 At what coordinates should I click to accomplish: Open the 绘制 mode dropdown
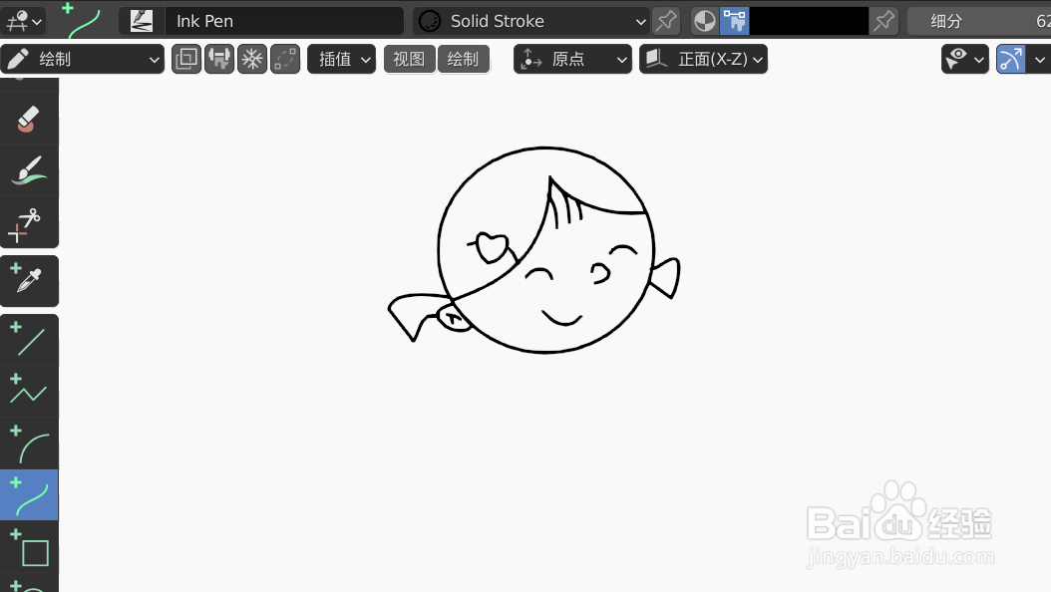tap(83, 59)
